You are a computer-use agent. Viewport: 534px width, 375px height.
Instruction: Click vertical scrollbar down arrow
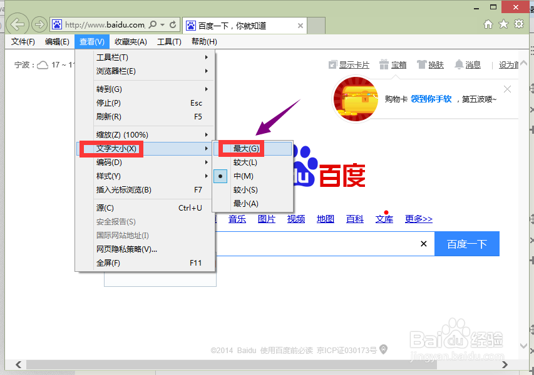click(524, 346)
